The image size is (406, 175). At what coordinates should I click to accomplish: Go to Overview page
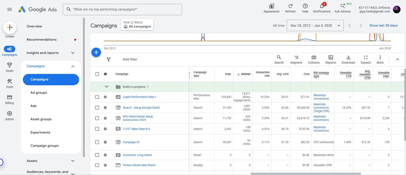tap(34, 26)
